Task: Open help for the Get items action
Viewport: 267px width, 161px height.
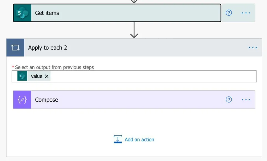Action: click(x=229, y=13)
